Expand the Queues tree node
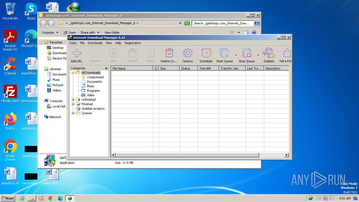The width and height of the screenshot is (359, 202). point(73,113)
